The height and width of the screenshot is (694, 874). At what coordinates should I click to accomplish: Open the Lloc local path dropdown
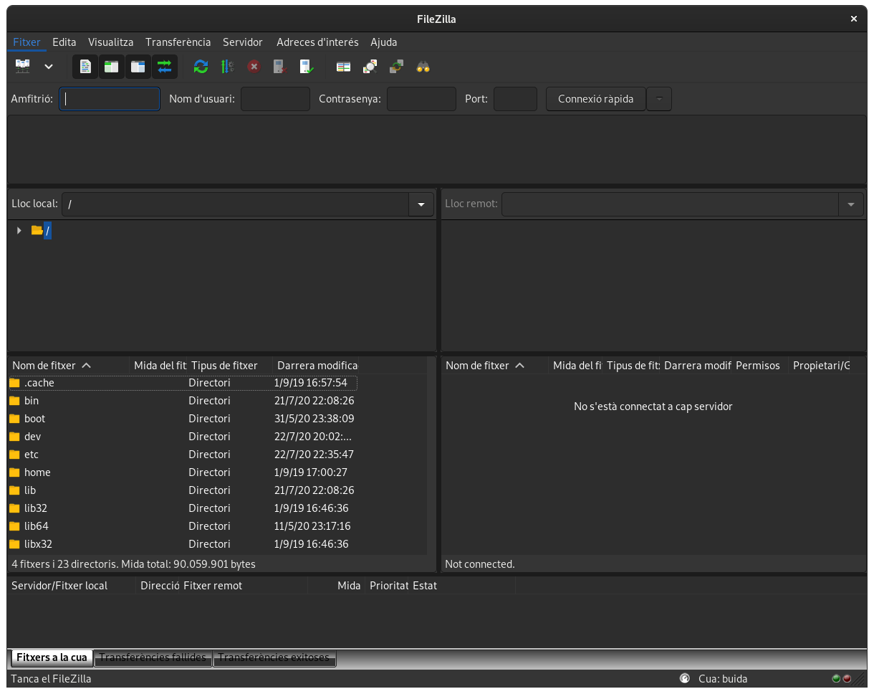[x=421, y=204]
